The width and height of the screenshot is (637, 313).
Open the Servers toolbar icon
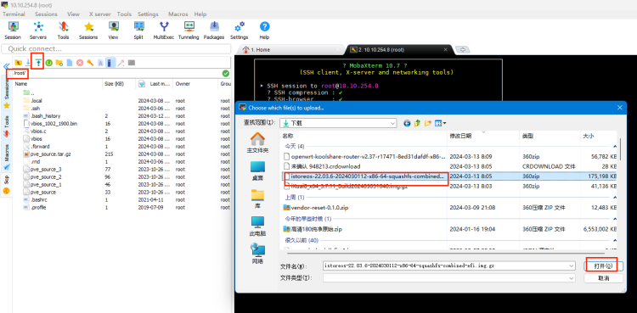(x=38, y=31)
